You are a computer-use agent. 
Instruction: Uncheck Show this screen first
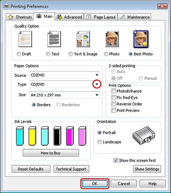tap(116, 160)
